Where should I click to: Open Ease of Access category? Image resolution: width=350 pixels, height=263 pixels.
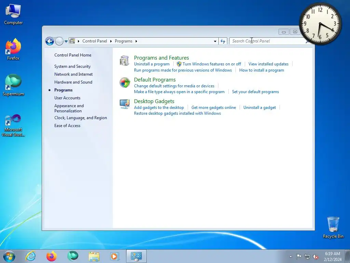[x=67, y=125]
